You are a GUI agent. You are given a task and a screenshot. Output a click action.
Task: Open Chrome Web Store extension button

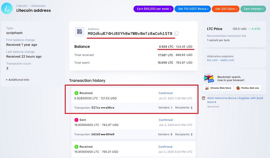point(218,88)
